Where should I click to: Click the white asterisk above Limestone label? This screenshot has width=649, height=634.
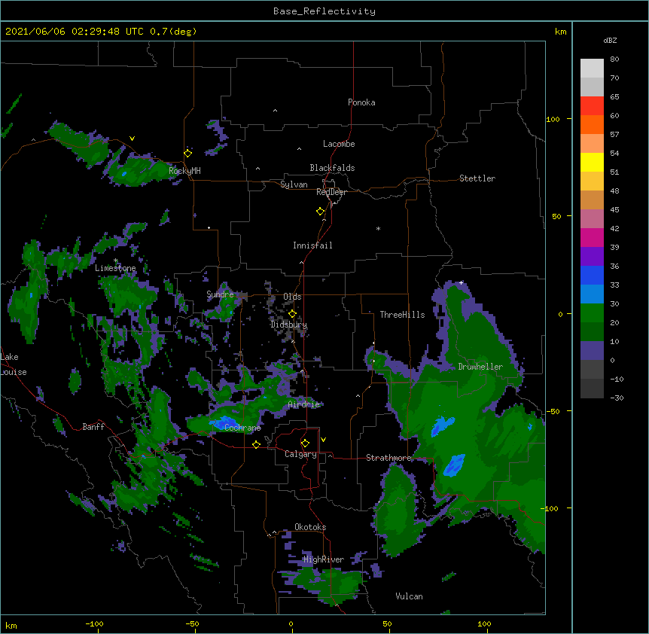116,261
